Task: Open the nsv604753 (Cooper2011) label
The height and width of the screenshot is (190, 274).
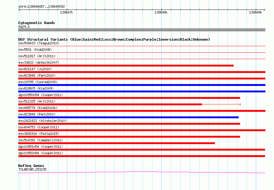Action: coord(39,127)
